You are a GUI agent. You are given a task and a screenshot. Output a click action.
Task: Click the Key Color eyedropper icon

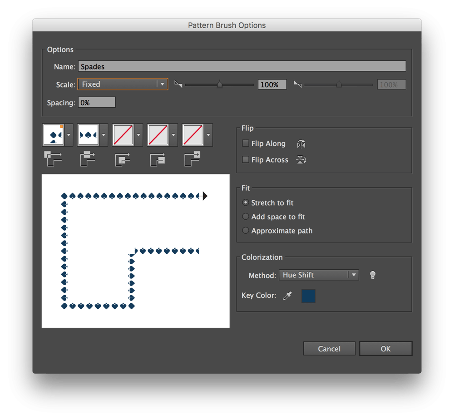287,296
